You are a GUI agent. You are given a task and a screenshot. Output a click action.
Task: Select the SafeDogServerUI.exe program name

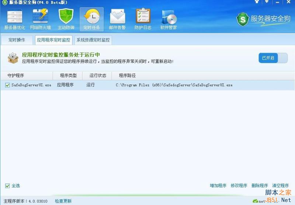(31, 85)
